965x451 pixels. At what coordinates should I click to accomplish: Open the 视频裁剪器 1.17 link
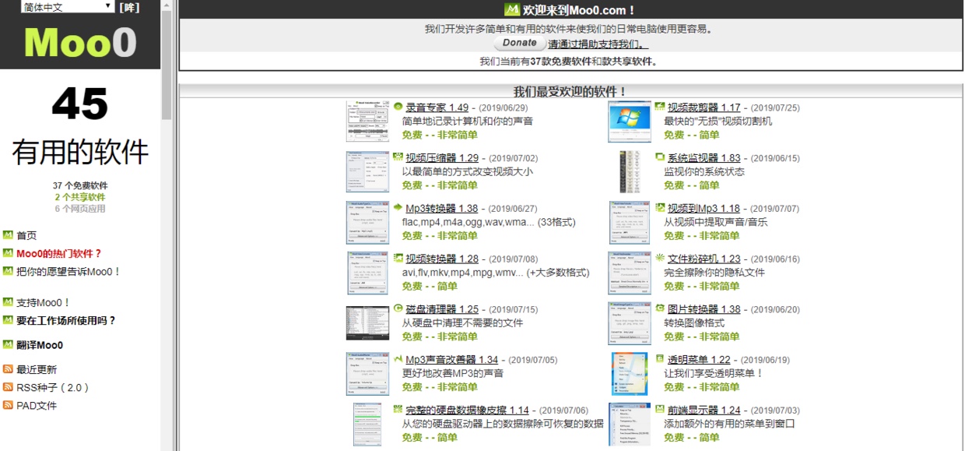click(704, 107)
